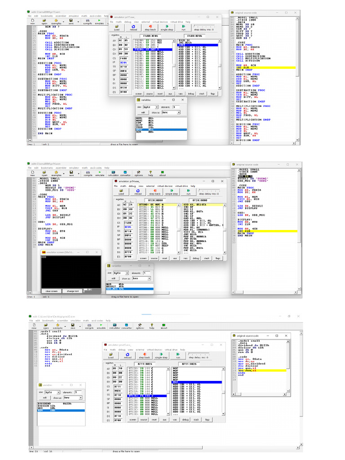The image size is (345, 460).
Task: Open view menu in prvt5 emulator window
Action: pos(131,349)
